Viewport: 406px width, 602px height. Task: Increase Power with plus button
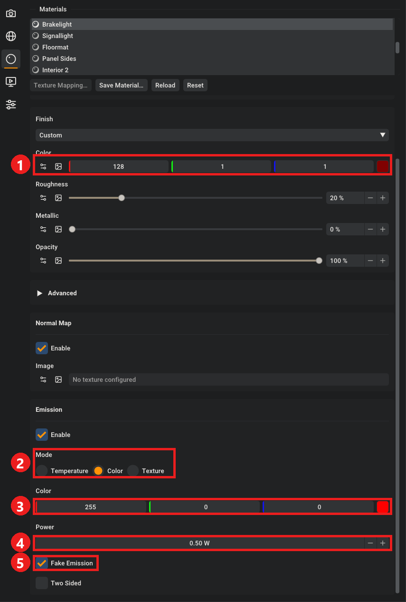pyautogui.click(x=383, y=543)
